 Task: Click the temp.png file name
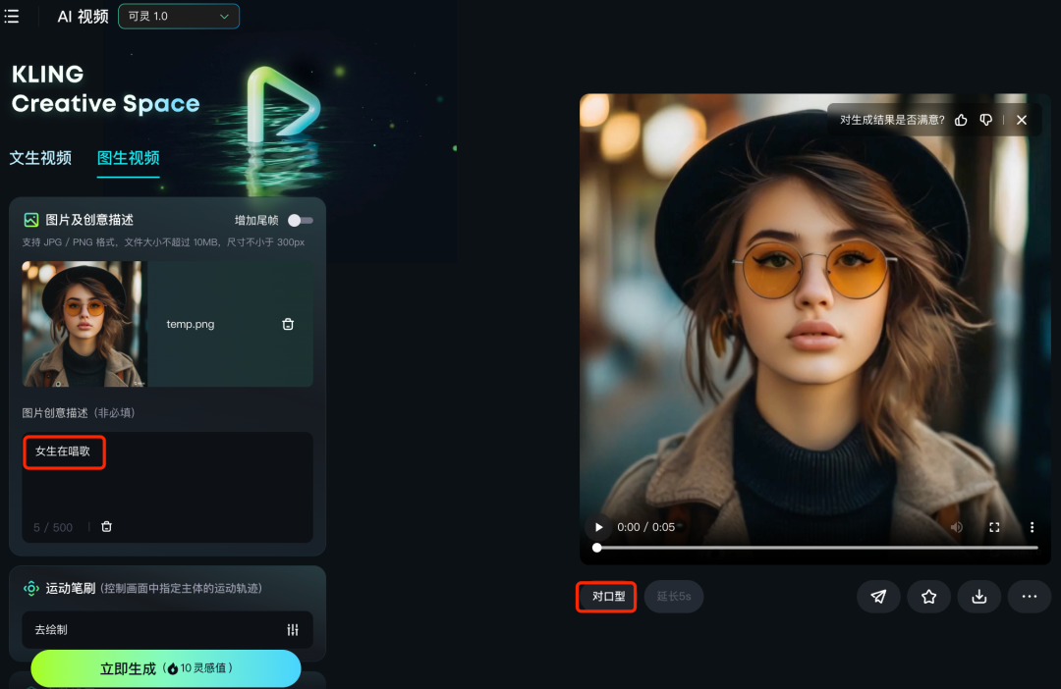pos(191,324)
